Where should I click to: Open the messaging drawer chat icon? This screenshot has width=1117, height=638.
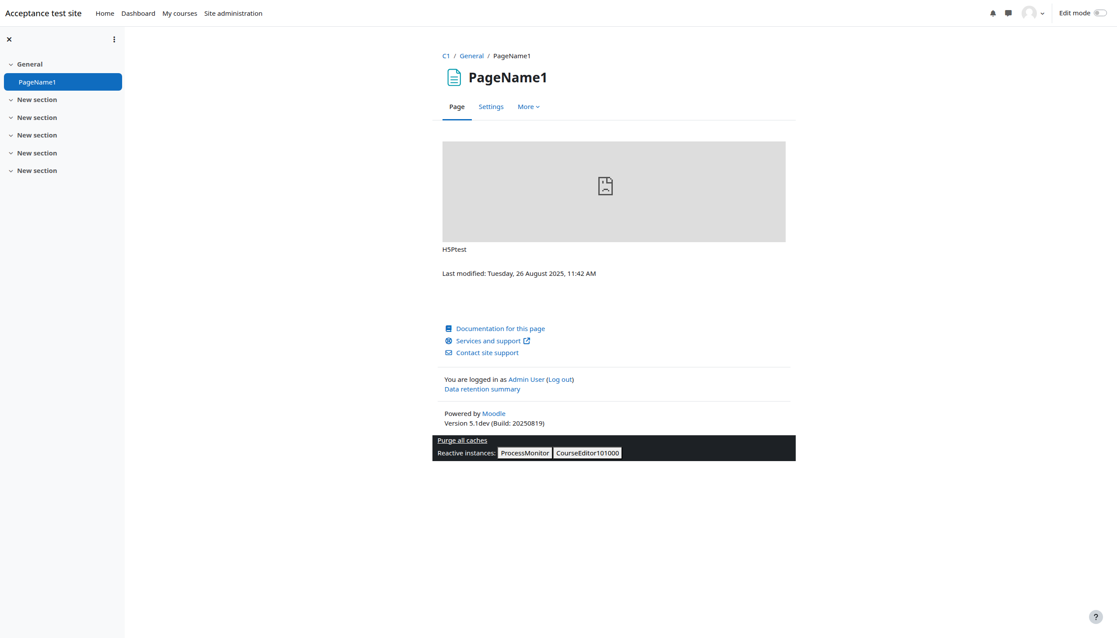[x=1008, y=13]
